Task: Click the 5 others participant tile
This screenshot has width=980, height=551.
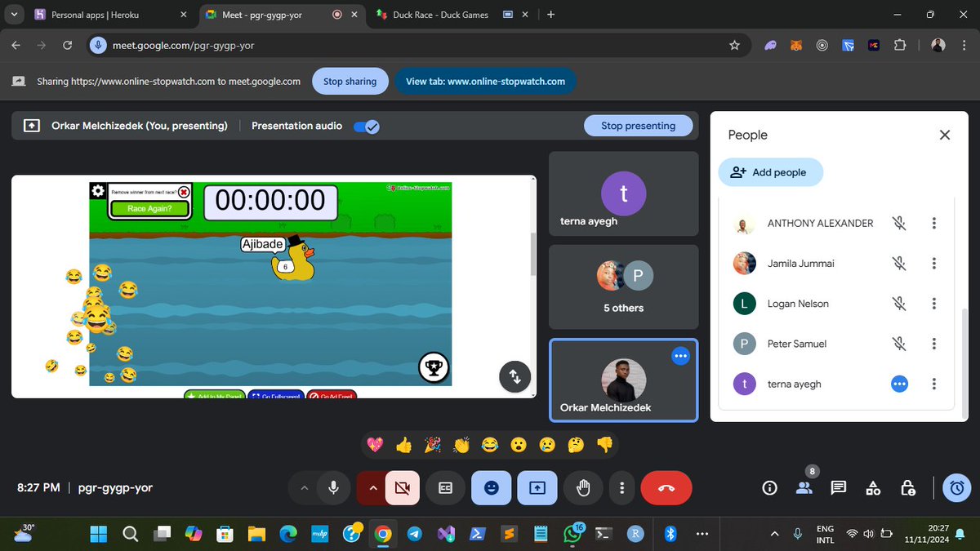Action: point(624,288)
